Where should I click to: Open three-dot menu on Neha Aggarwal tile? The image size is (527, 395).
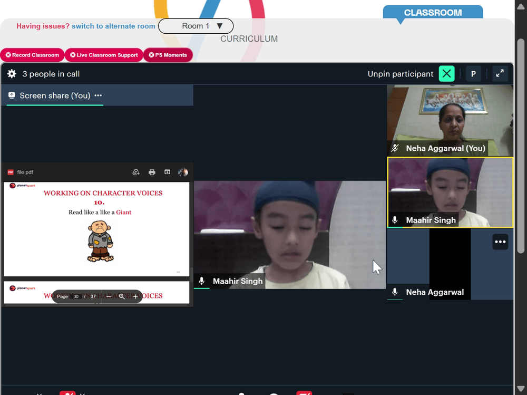tap(500, 242)
